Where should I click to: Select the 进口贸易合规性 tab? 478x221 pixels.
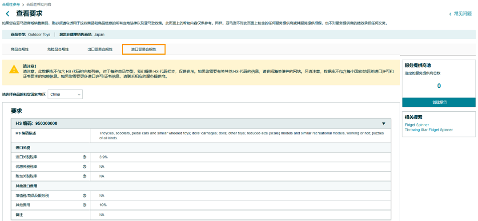[144, 50]
